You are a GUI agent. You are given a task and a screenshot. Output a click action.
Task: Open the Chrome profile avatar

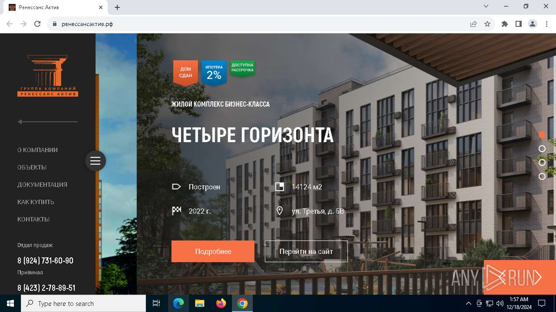tap(533, 24)
